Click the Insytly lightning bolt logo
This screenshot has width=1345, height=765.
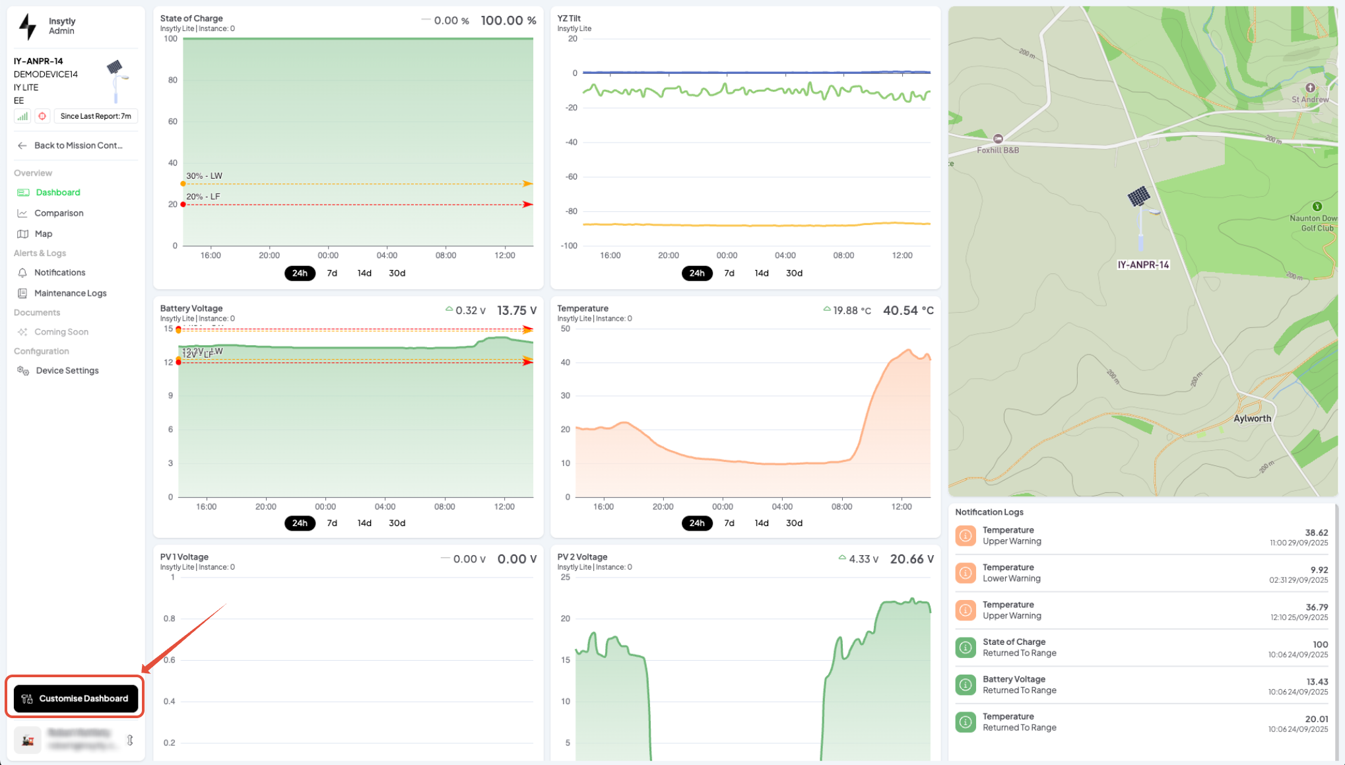(x=28, y=26)
